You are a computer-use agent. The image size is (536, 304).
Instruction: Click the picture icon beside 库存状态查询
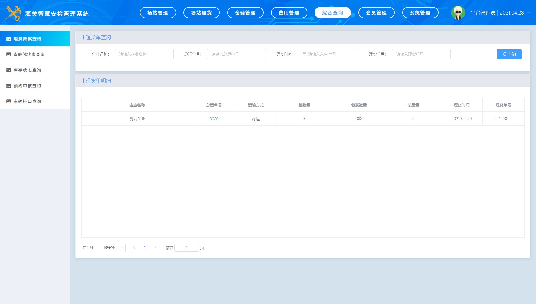[9, 70]
